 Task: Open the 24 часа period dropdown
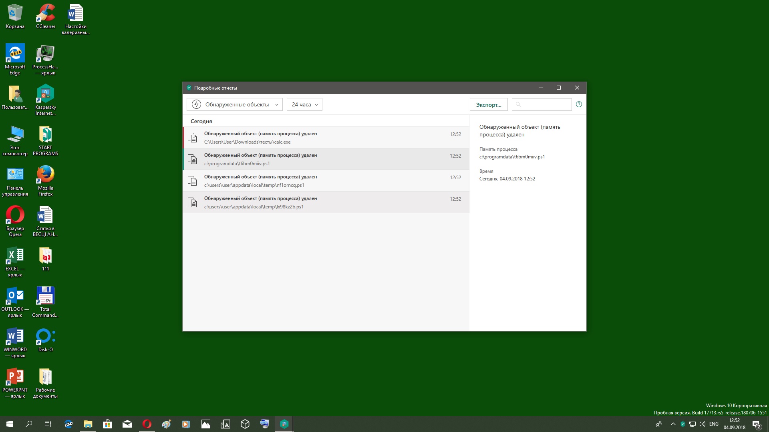304,104
